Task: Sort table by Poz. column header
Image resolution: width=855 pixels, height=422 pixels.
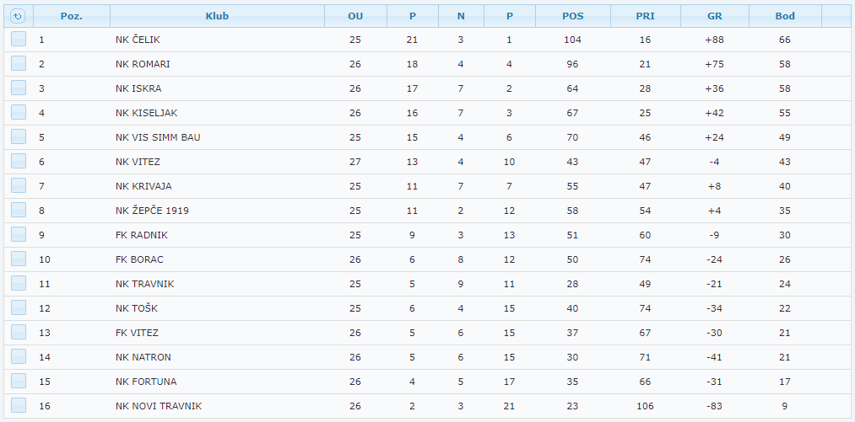Action: [x=72, y=16]
